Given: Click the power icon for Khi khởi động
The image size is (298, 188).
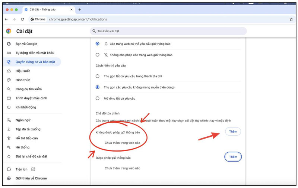Looking at the screenshot, I should pos(9,107).
